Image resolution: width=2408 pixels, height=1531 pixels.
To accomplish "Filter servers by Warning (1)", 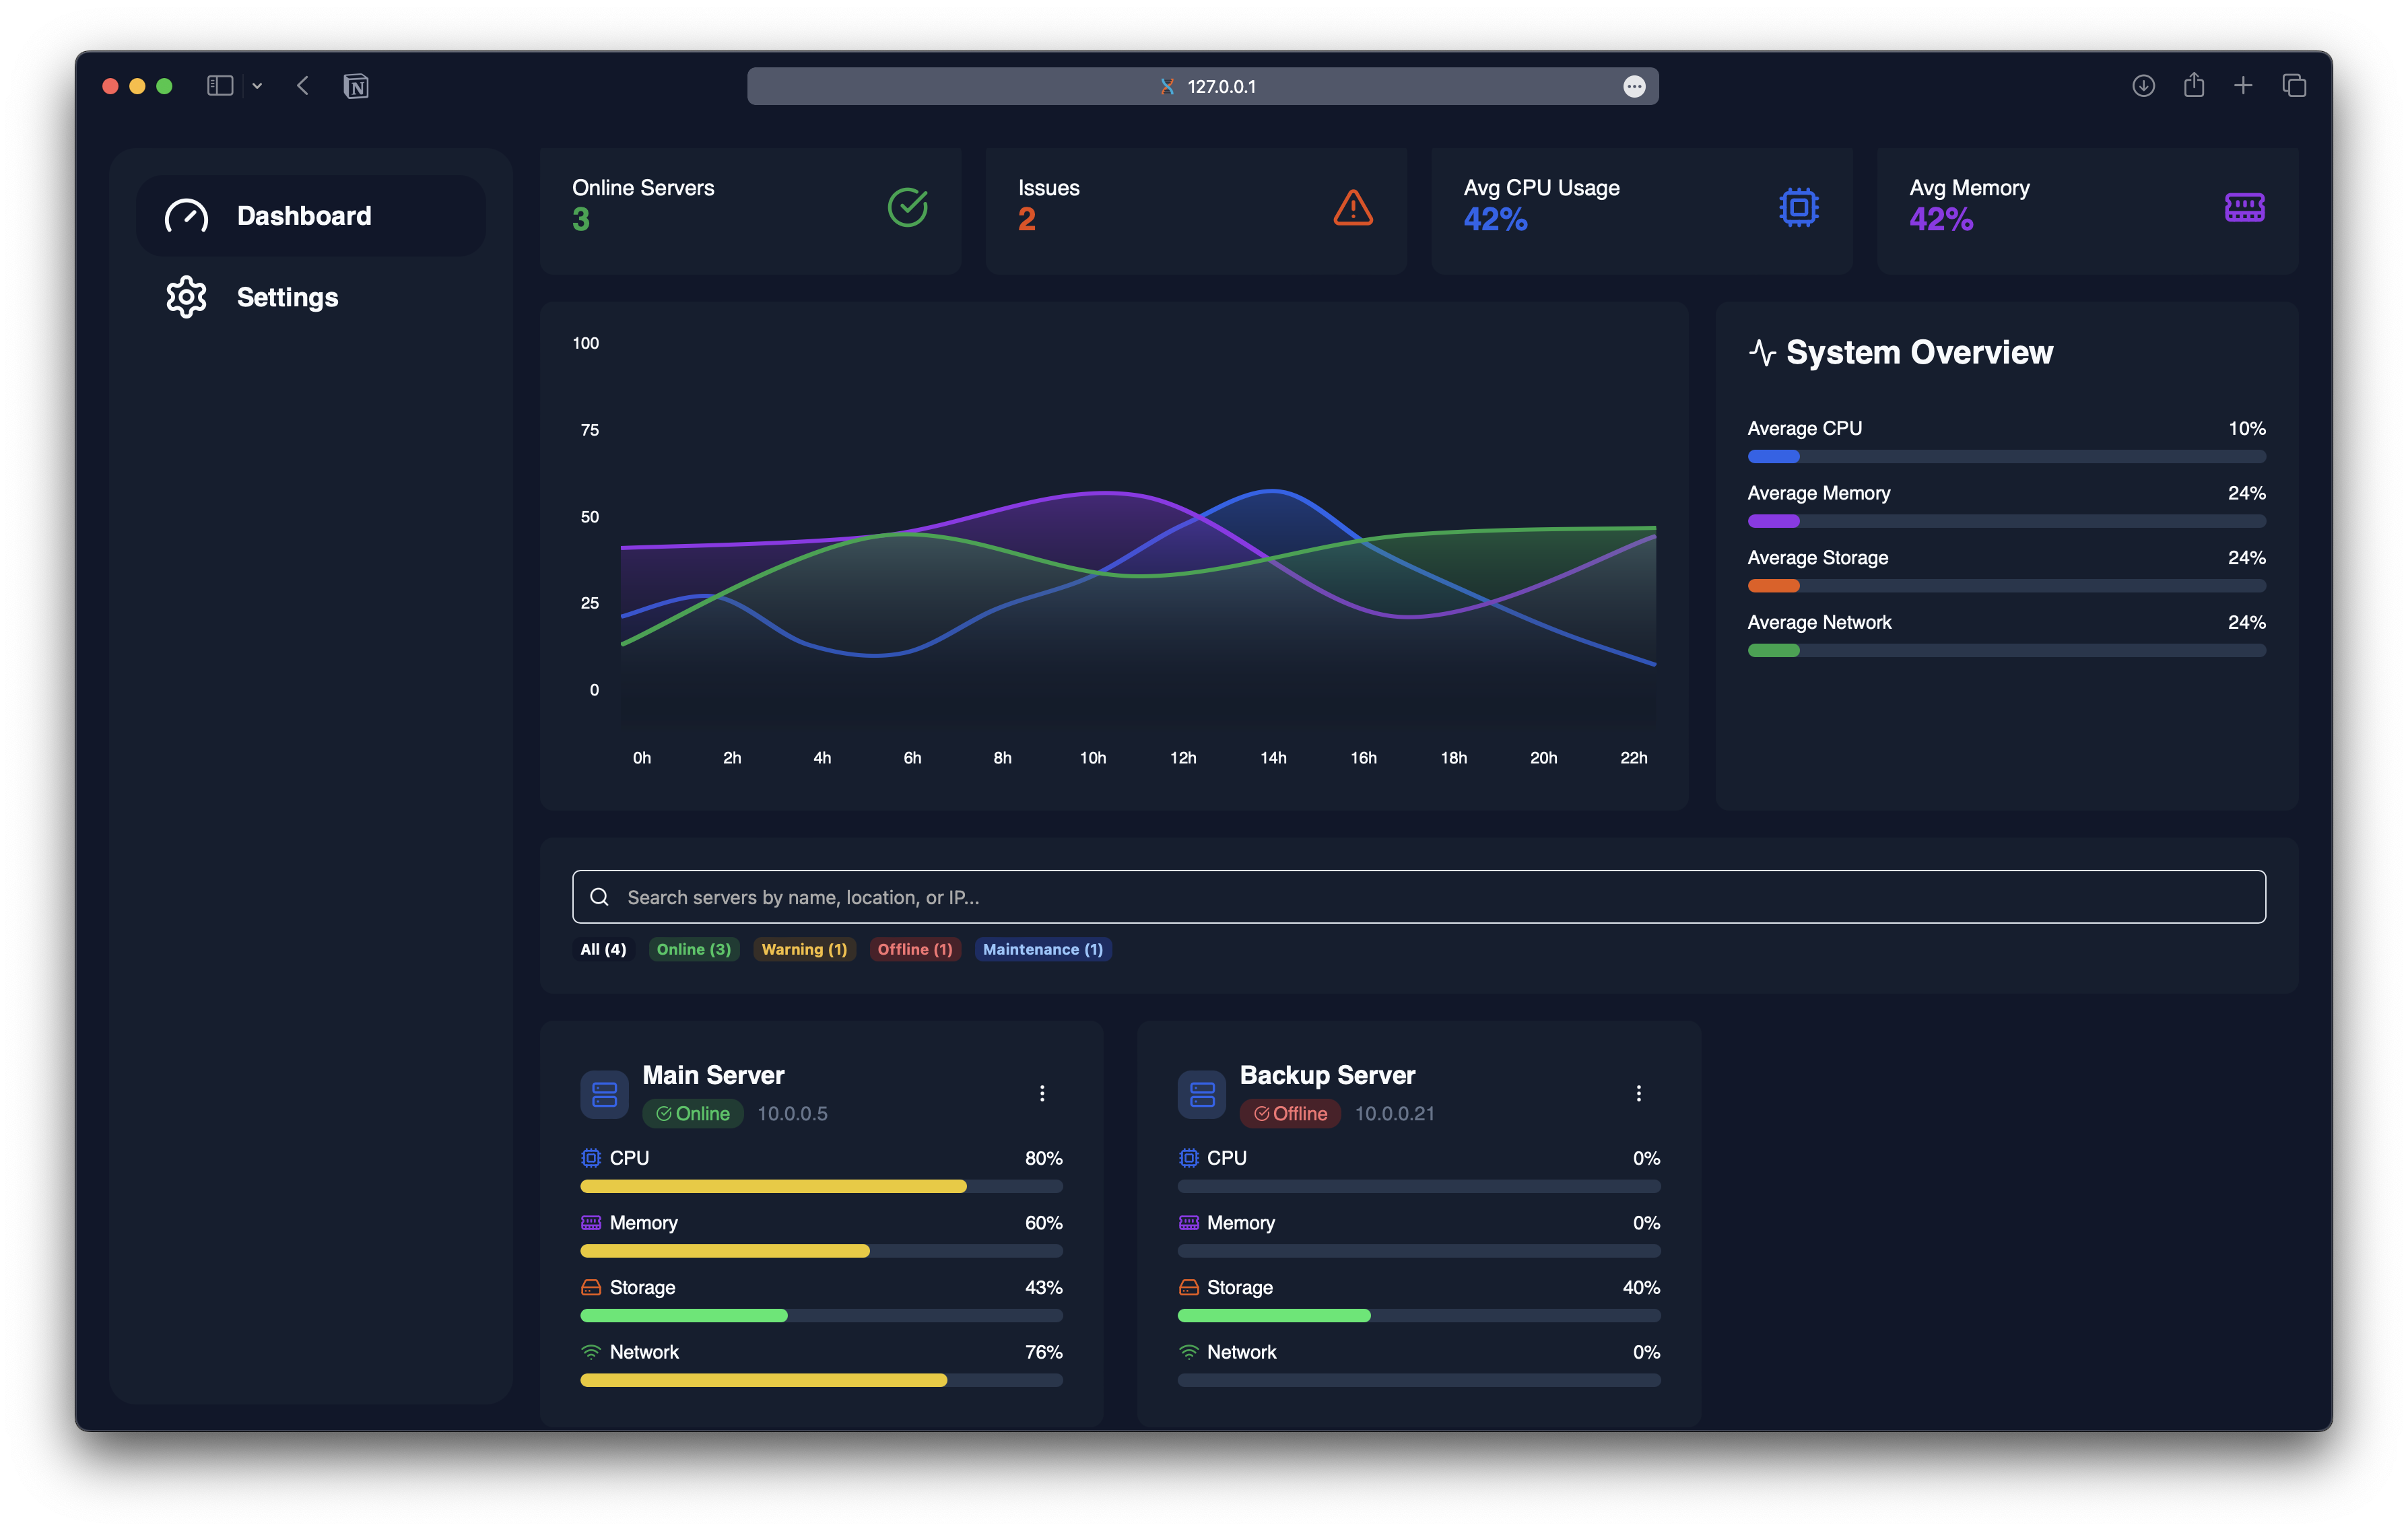I will pyautogui.click(x=804, y=949).
